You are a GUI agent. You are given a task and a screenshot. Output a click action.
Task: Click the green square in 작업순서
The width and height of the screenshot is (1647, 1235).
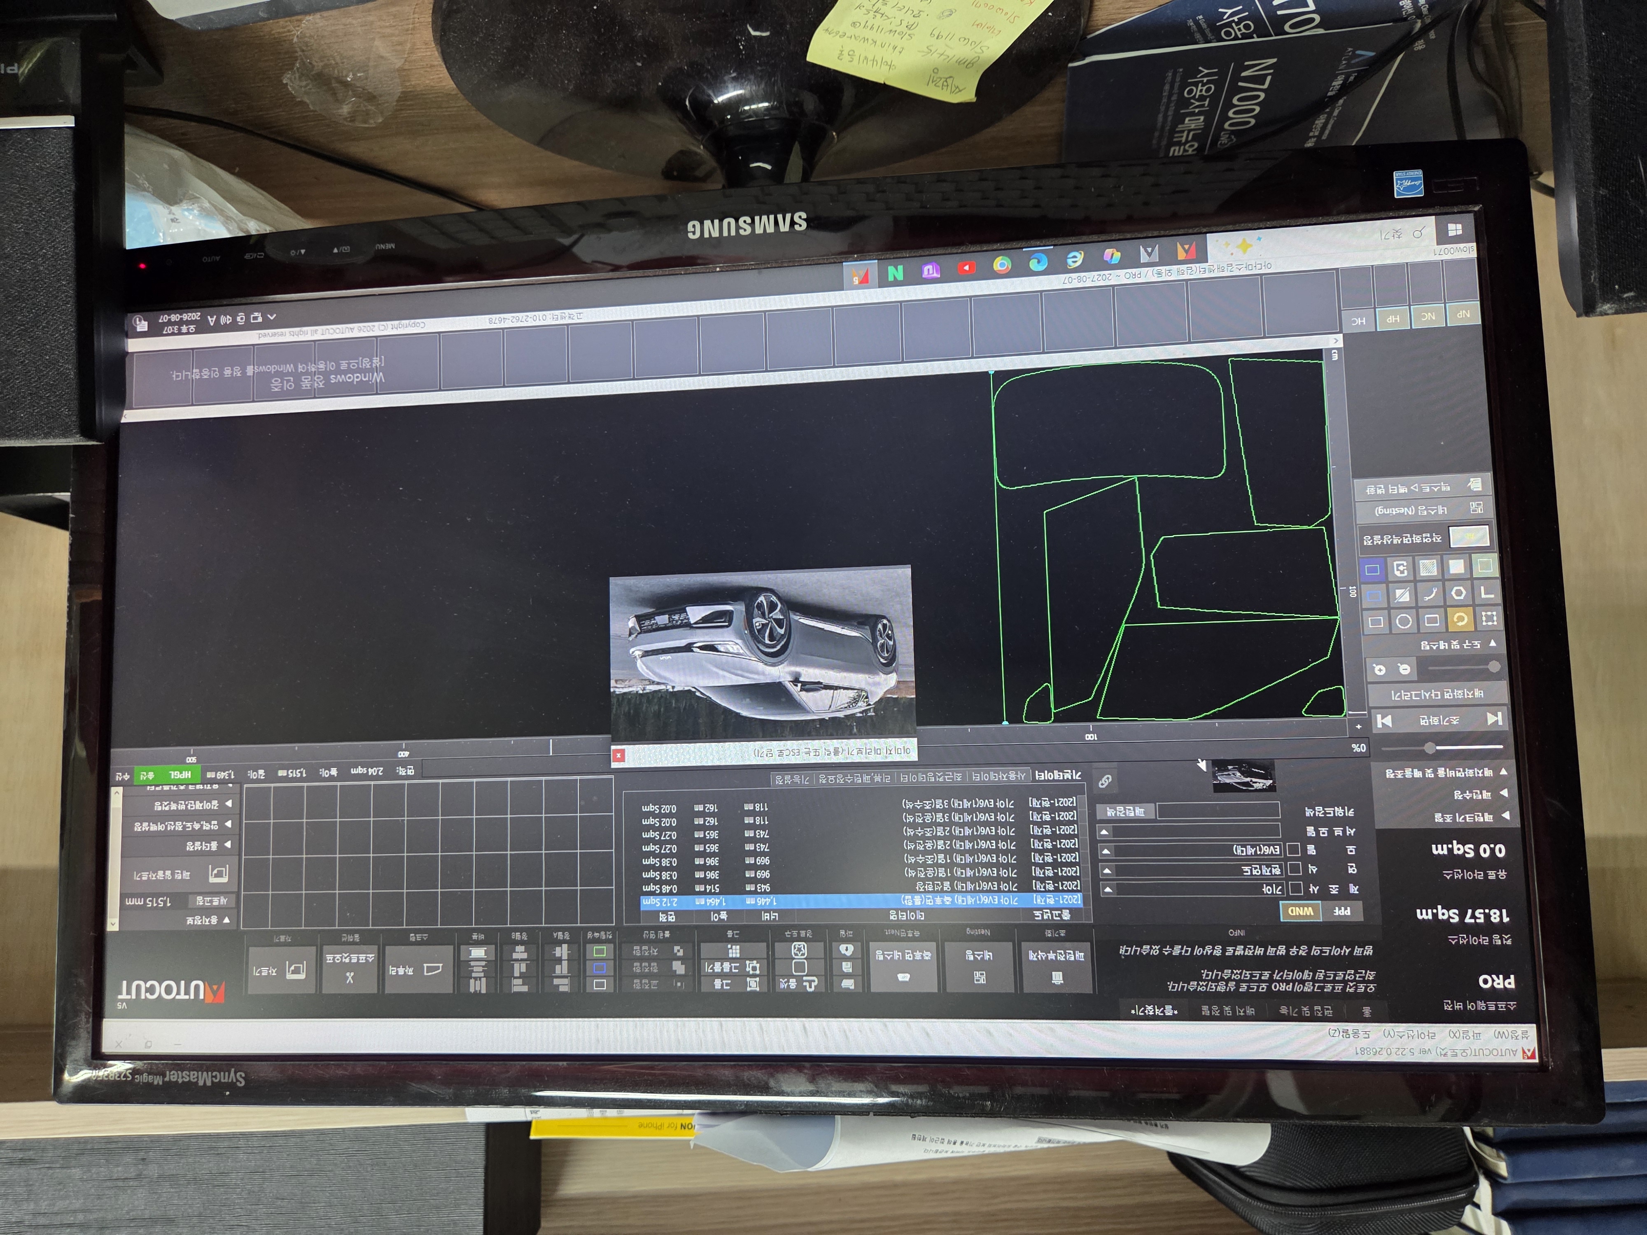click(x=600, y=951)
